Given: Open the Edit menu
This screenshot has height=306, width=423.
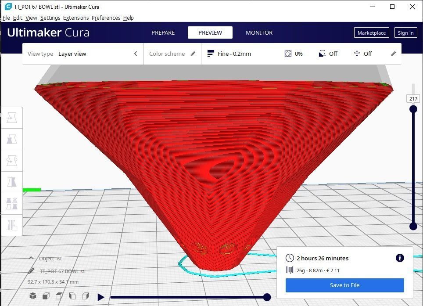Looking at the screenshot, I should click(x=18, y=18).
